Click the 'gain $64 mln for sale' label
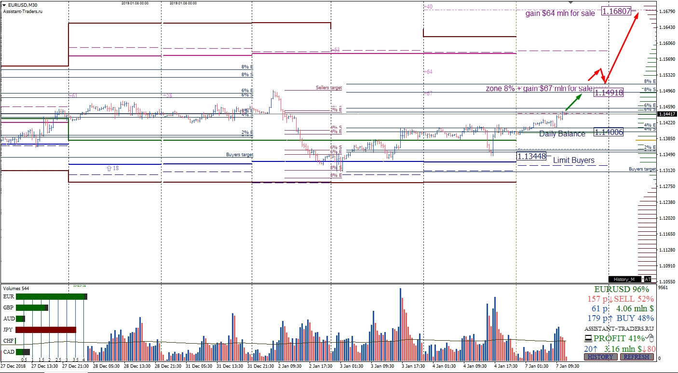The height and width of the screenshot is (373, 678). click(560, 13)
